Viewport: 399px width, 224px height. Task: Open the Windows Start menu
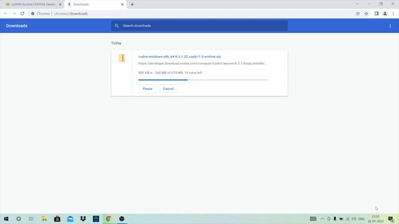pyautogui.click(x=6, y=218)
